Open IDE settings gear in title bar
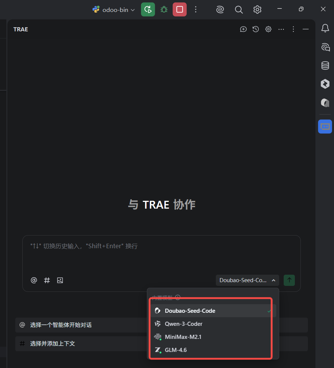 [x=257, y=10]
